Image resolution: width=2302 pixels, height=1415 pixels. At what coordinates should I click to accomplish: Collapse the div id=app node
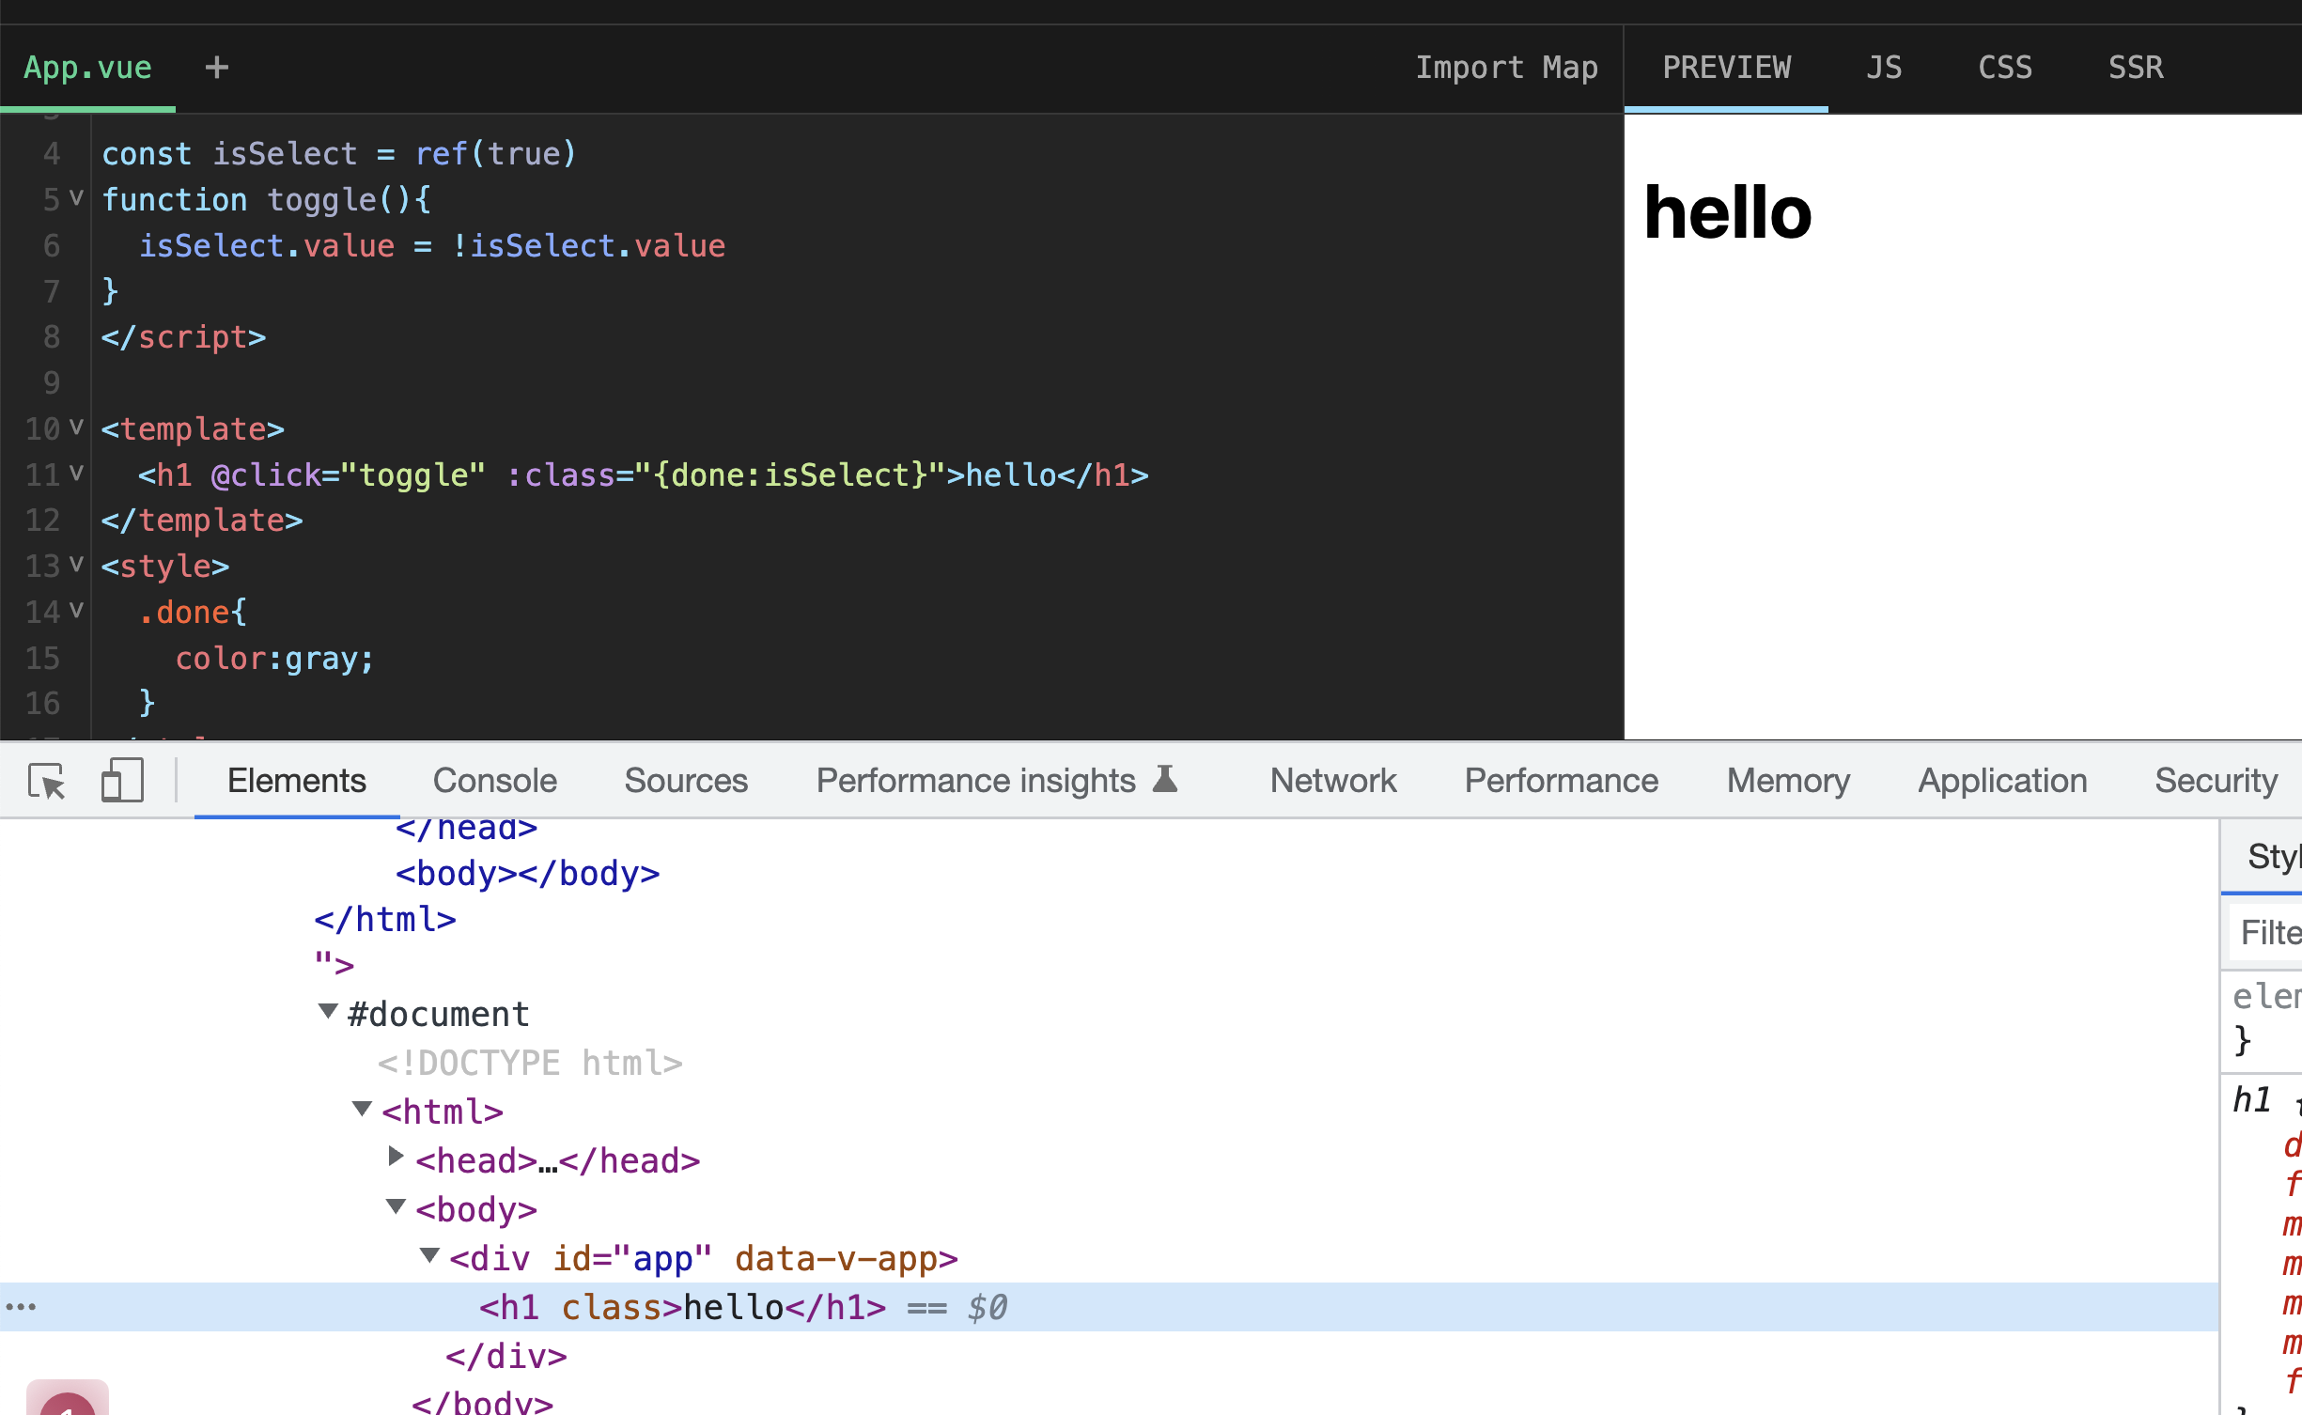pos(429,1255)
